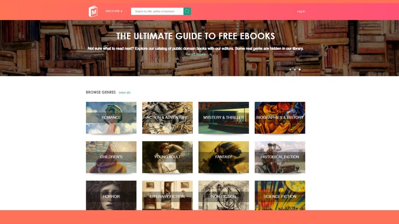Viewport: 399px width, 224px height.
Task: Select the Young Adult genre tile
Action: point(167,157)
